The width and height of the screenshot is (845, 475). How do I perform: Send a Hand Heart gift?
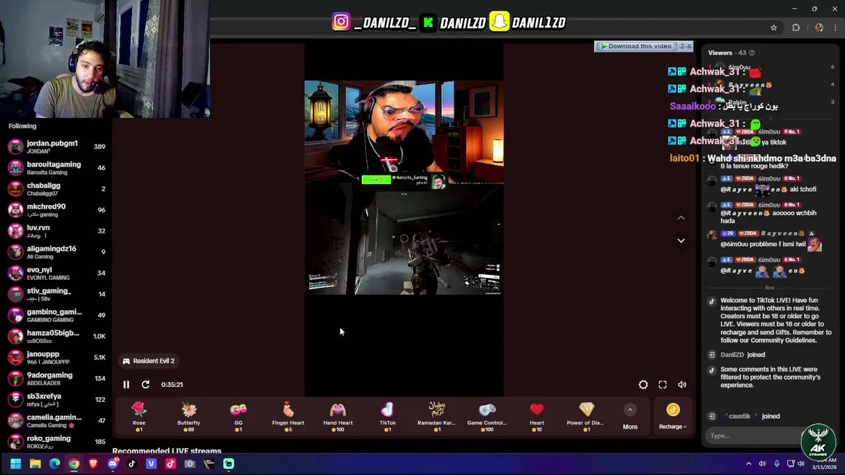click(338, 417)
